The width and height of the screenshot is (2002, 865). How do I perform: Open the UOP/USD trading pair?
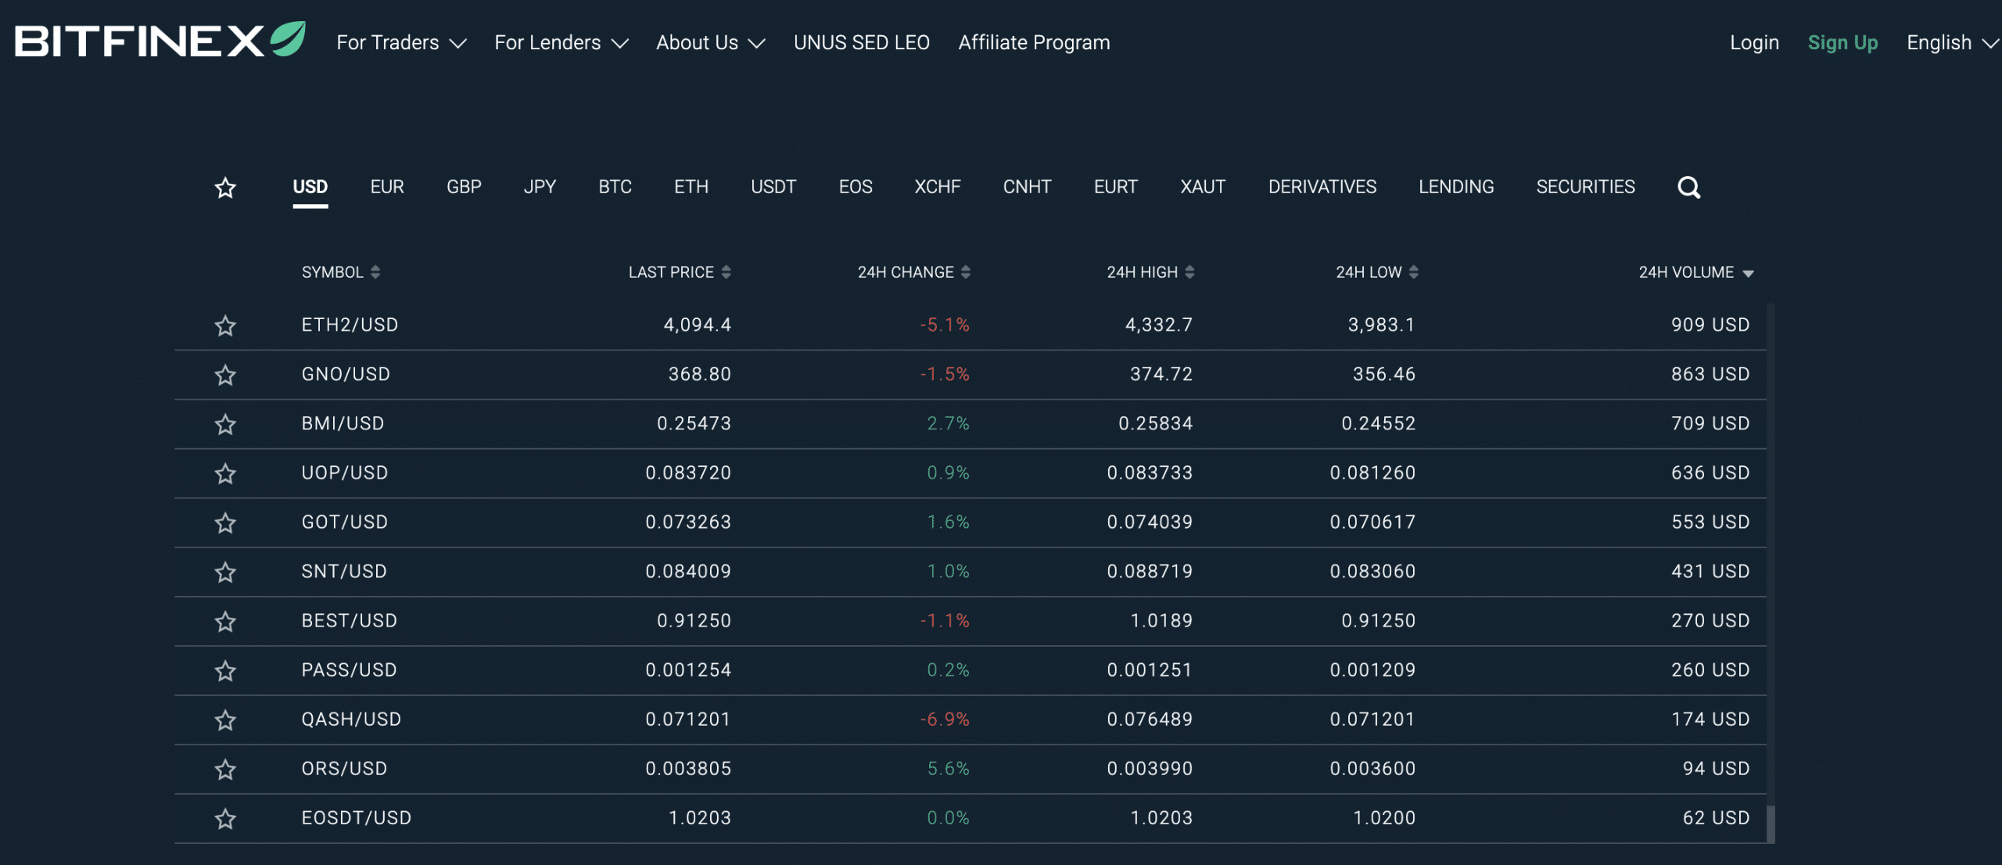[x=345, y=472]
